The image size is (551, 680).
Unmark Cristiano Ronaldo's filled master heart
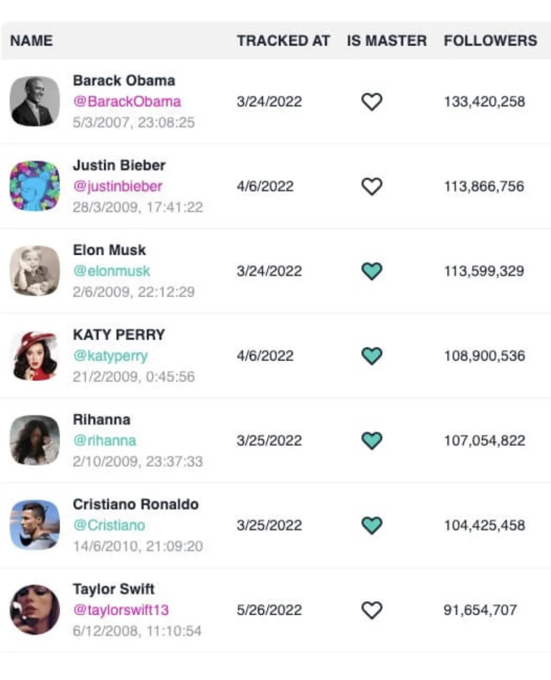pyautogui.click(x=372, y=525)
